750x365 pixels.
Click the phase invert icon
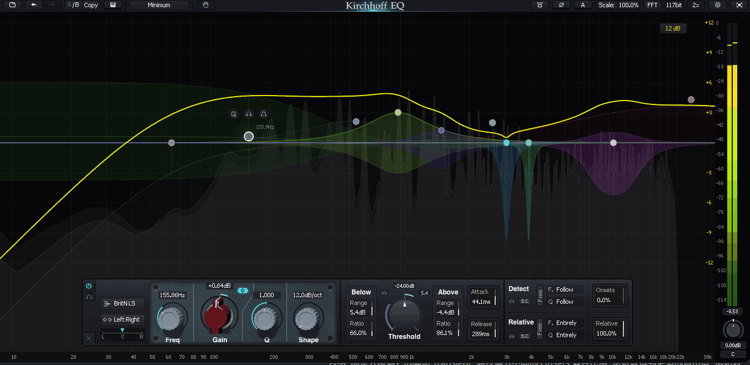(561, 5)
